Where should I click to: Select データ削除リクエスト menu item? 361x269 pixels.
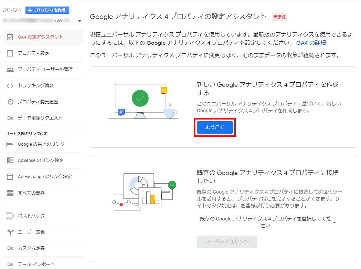click(43, 118)
